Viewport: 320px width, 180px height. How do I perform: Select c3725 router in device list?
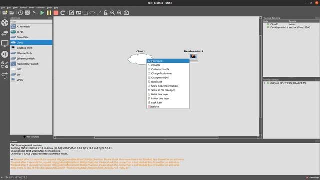coord(31,32)
